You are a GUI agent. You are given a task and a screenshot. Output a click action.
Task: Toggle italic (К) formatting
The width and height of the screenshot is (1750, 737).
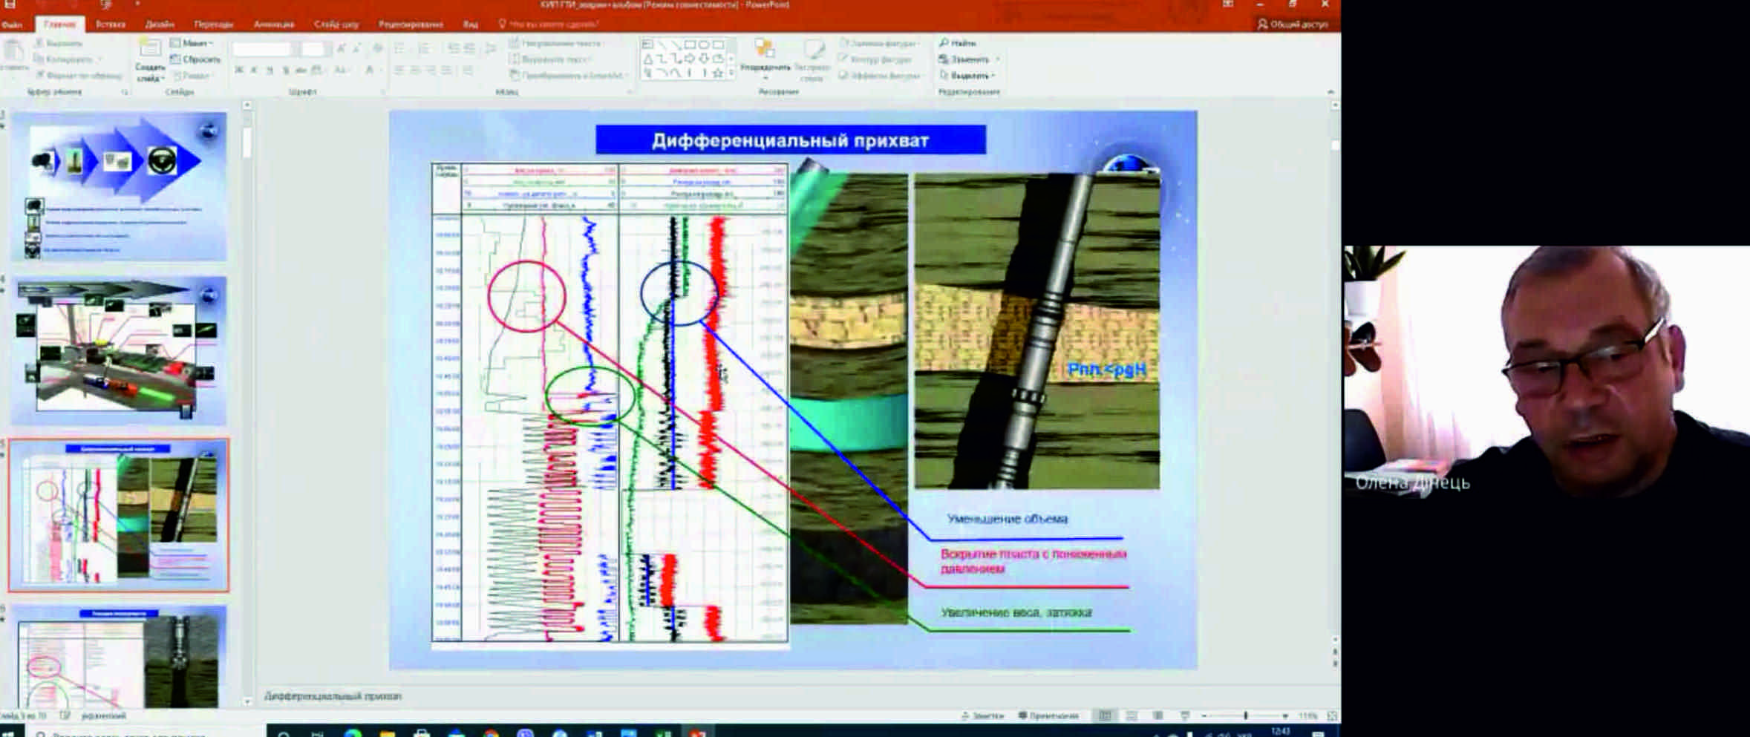(x=254, y=71)
